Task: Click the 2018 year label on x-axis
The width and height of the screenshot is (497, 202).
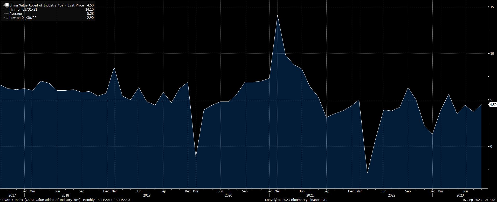Action: tap(65, 195)
